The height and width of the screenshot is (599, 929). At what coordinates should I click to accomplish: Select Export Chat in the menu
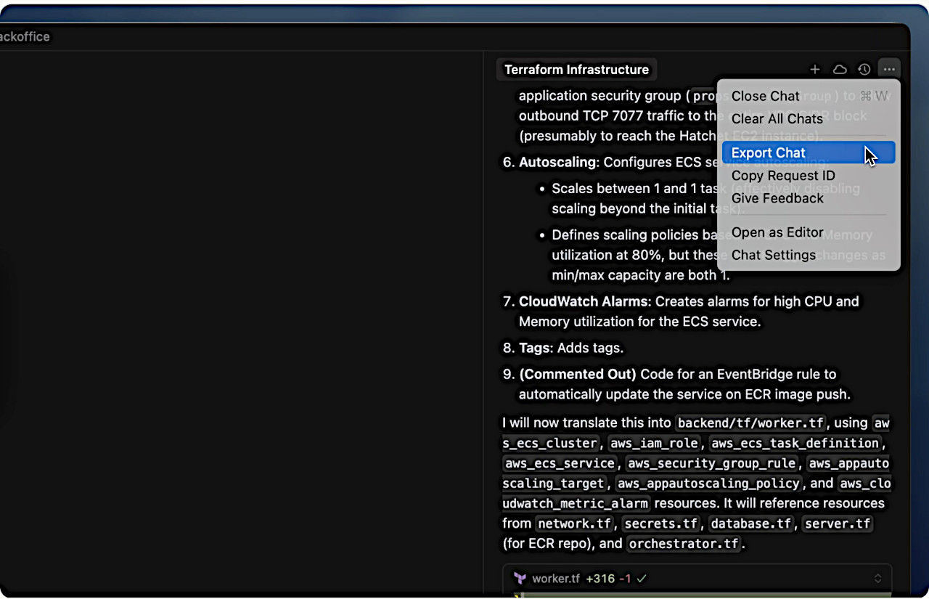(768, 152)
